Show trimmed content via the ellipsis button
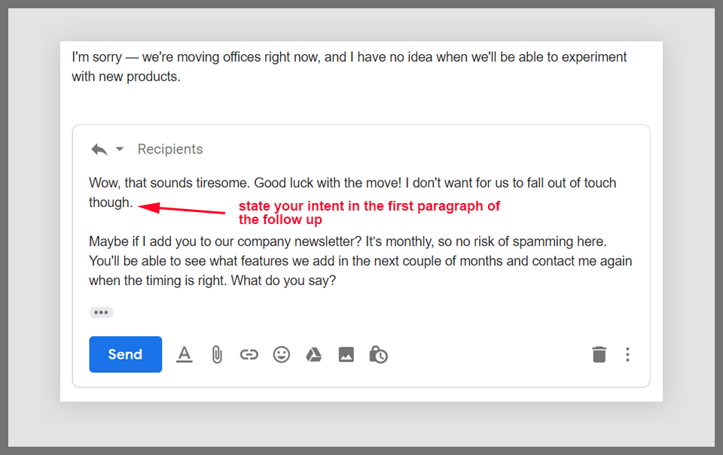The width and height of the screenshot is (723, 455). point(101,312)
